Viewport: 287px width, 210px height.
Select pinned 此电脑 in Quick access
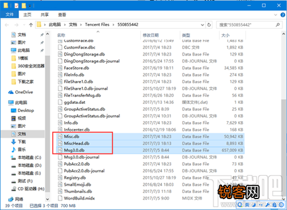24,50
